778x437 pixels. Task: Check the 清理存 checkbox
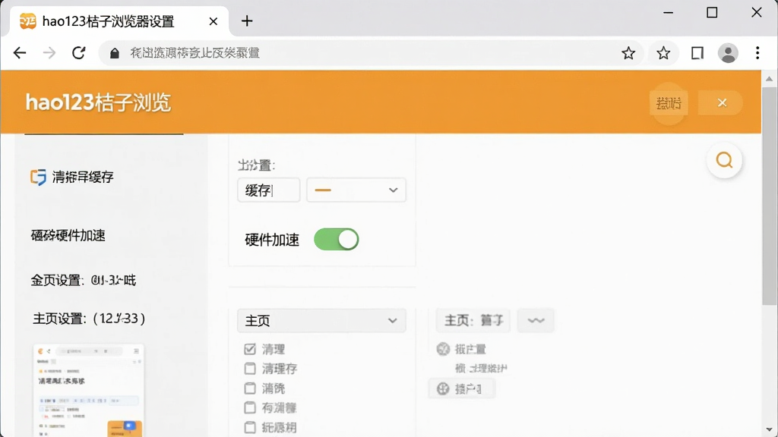coord(249,369)
